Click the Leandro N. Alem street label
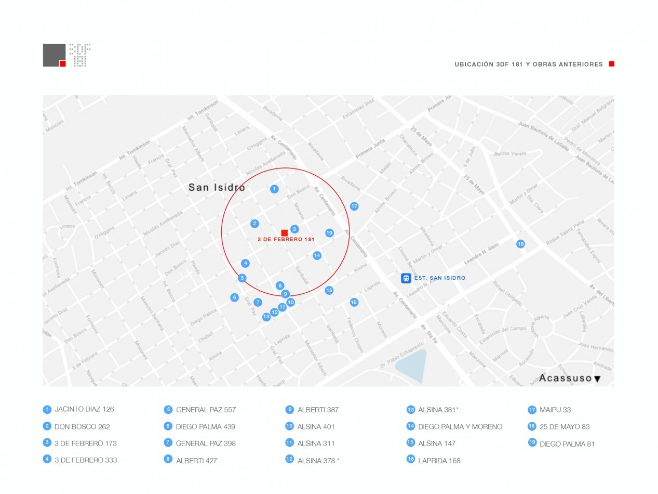The width and height of the screenshot is (658, 494). pos(481,253)
